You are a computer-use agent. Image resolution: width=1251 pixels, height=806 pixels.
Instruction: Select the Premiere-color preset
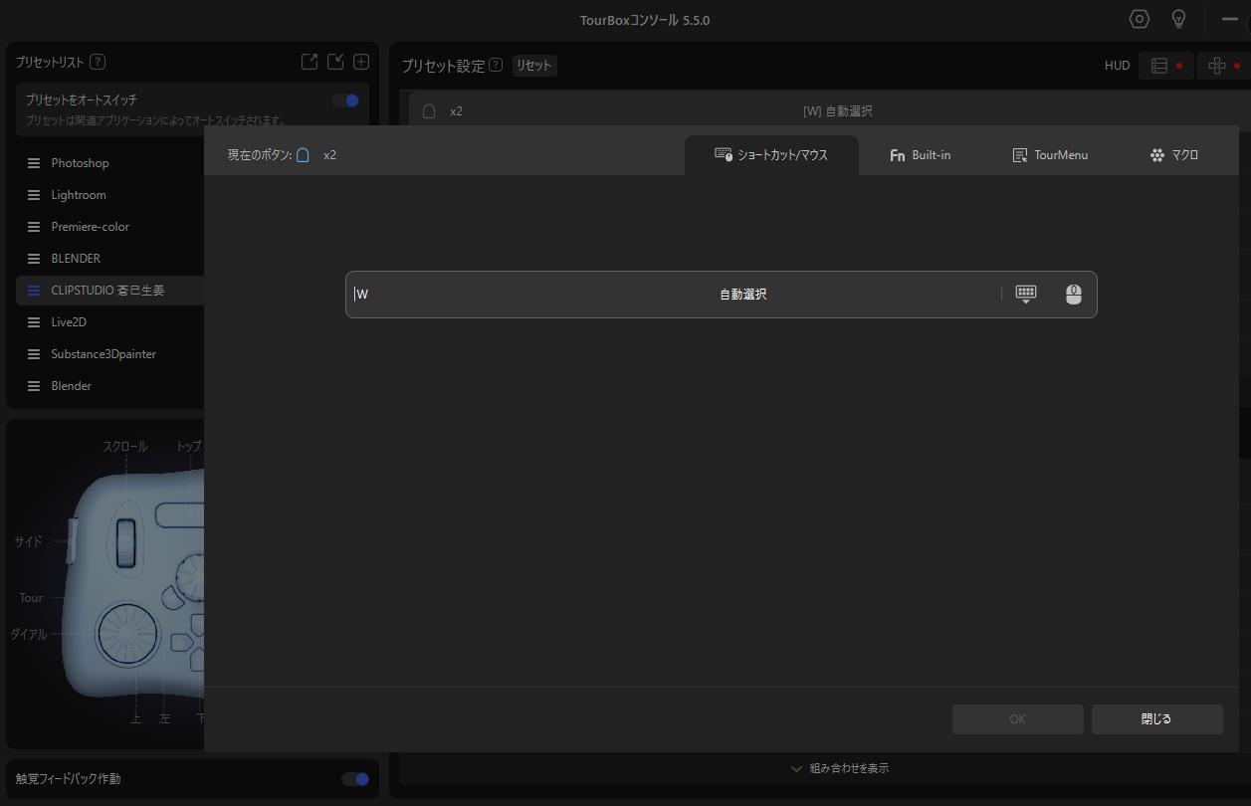point(91,227)
